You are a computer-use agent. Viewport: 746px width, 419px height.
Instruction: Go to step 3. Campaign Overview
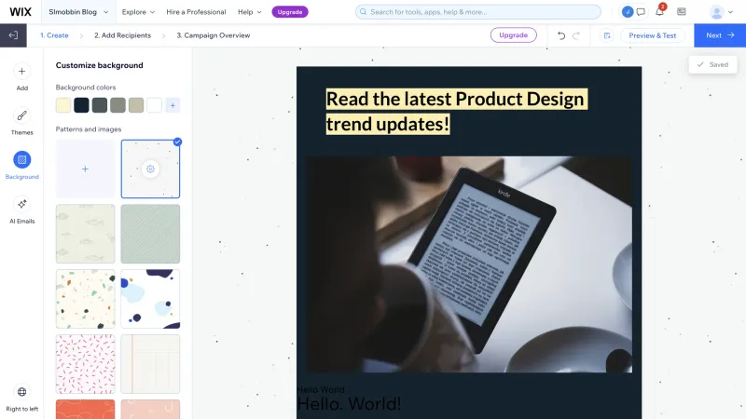pos(214,35)
